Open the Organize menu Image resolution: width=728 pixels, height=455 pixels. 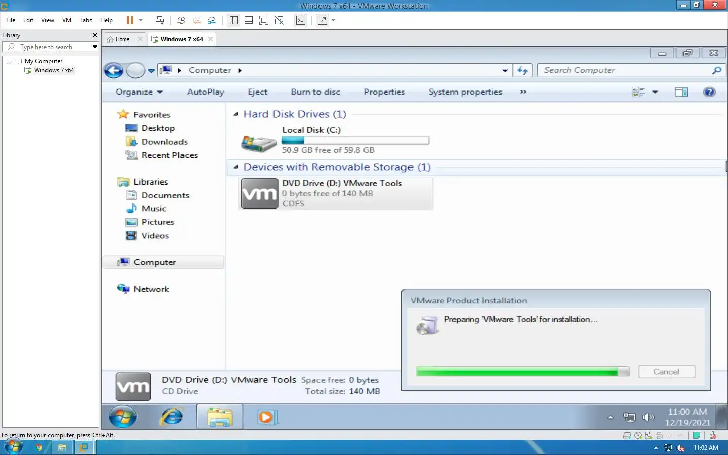(x=139, y=92)
